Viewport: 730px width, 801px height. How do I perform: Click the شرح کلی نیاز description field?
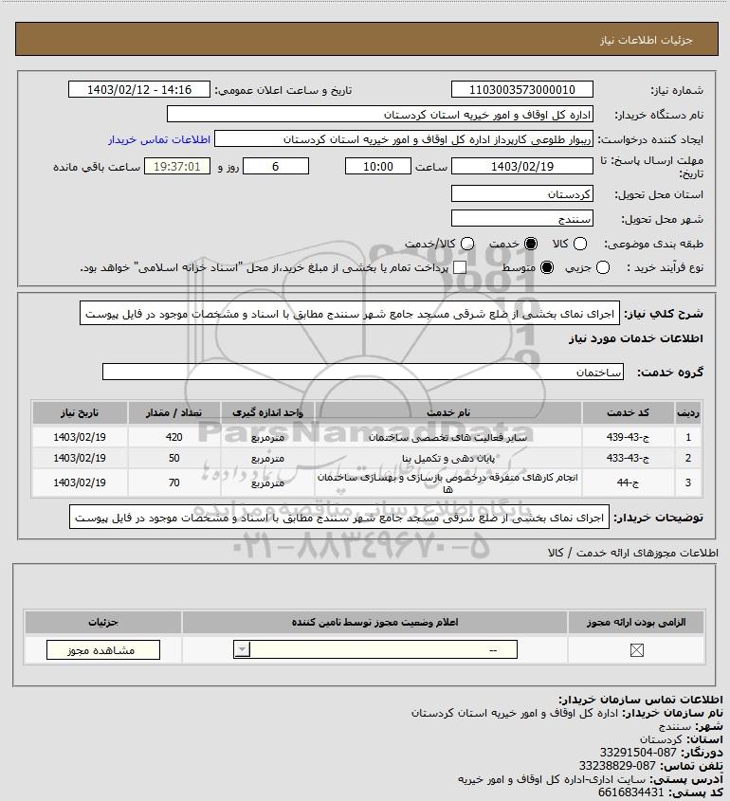(350, 313)
